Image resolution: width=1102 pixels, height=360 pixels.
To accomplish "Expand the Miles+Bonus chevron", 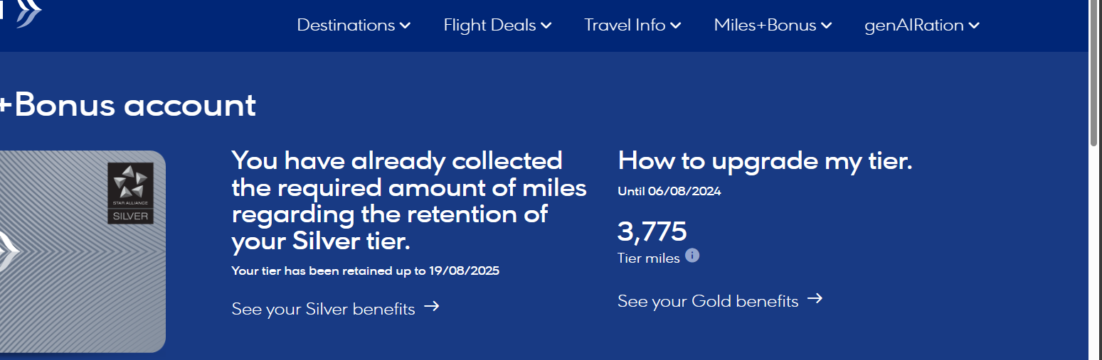I will tap(826, 26).
